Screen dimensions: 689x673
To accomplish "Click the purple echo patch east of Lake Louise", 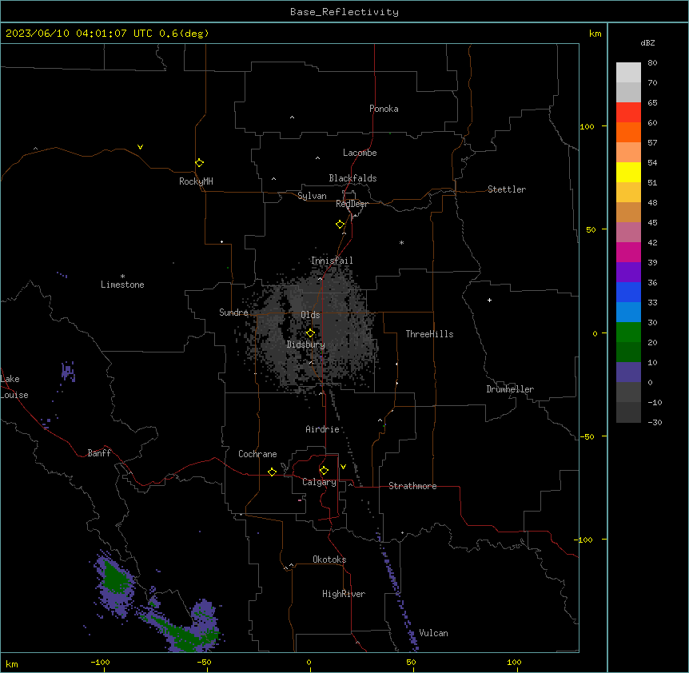I will click(x=68, y=372).
